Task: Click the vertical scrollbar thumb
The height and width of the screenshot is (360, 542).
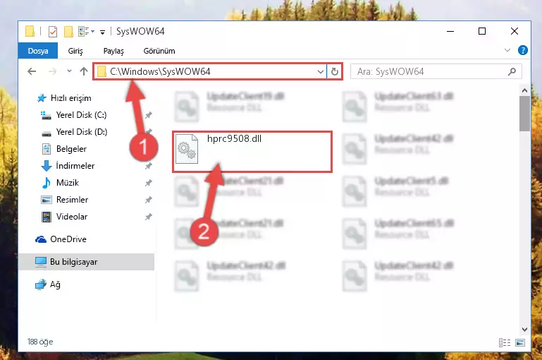Action: click(524, 114)
